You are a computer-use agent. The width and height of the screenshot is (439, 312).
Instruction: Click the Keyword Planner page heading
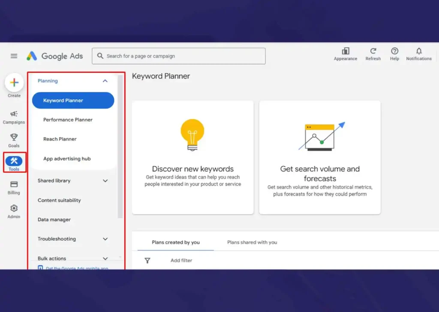[161, 76]
